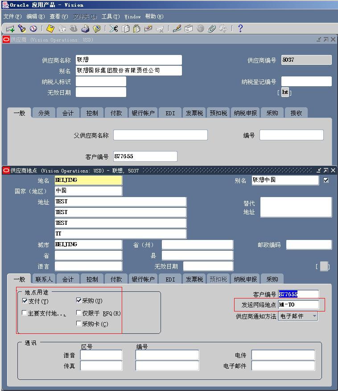
Task: Click the Print toolbar icon
Action: coord(85,29)
